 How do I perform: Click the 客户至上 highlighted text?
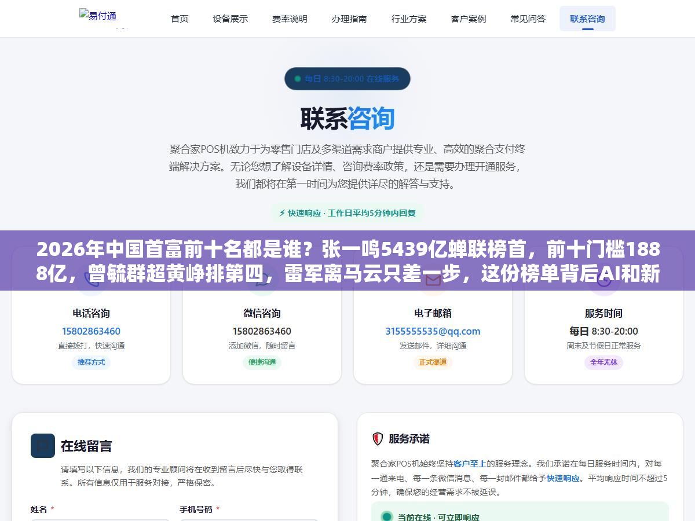pos(470,464)
